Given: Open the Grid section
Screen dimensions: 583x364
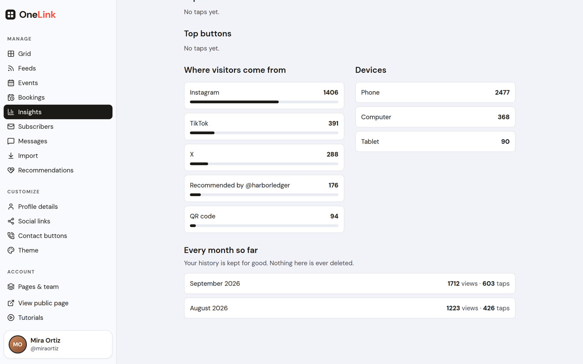Looking at the screenshot, I should [58, 54].
